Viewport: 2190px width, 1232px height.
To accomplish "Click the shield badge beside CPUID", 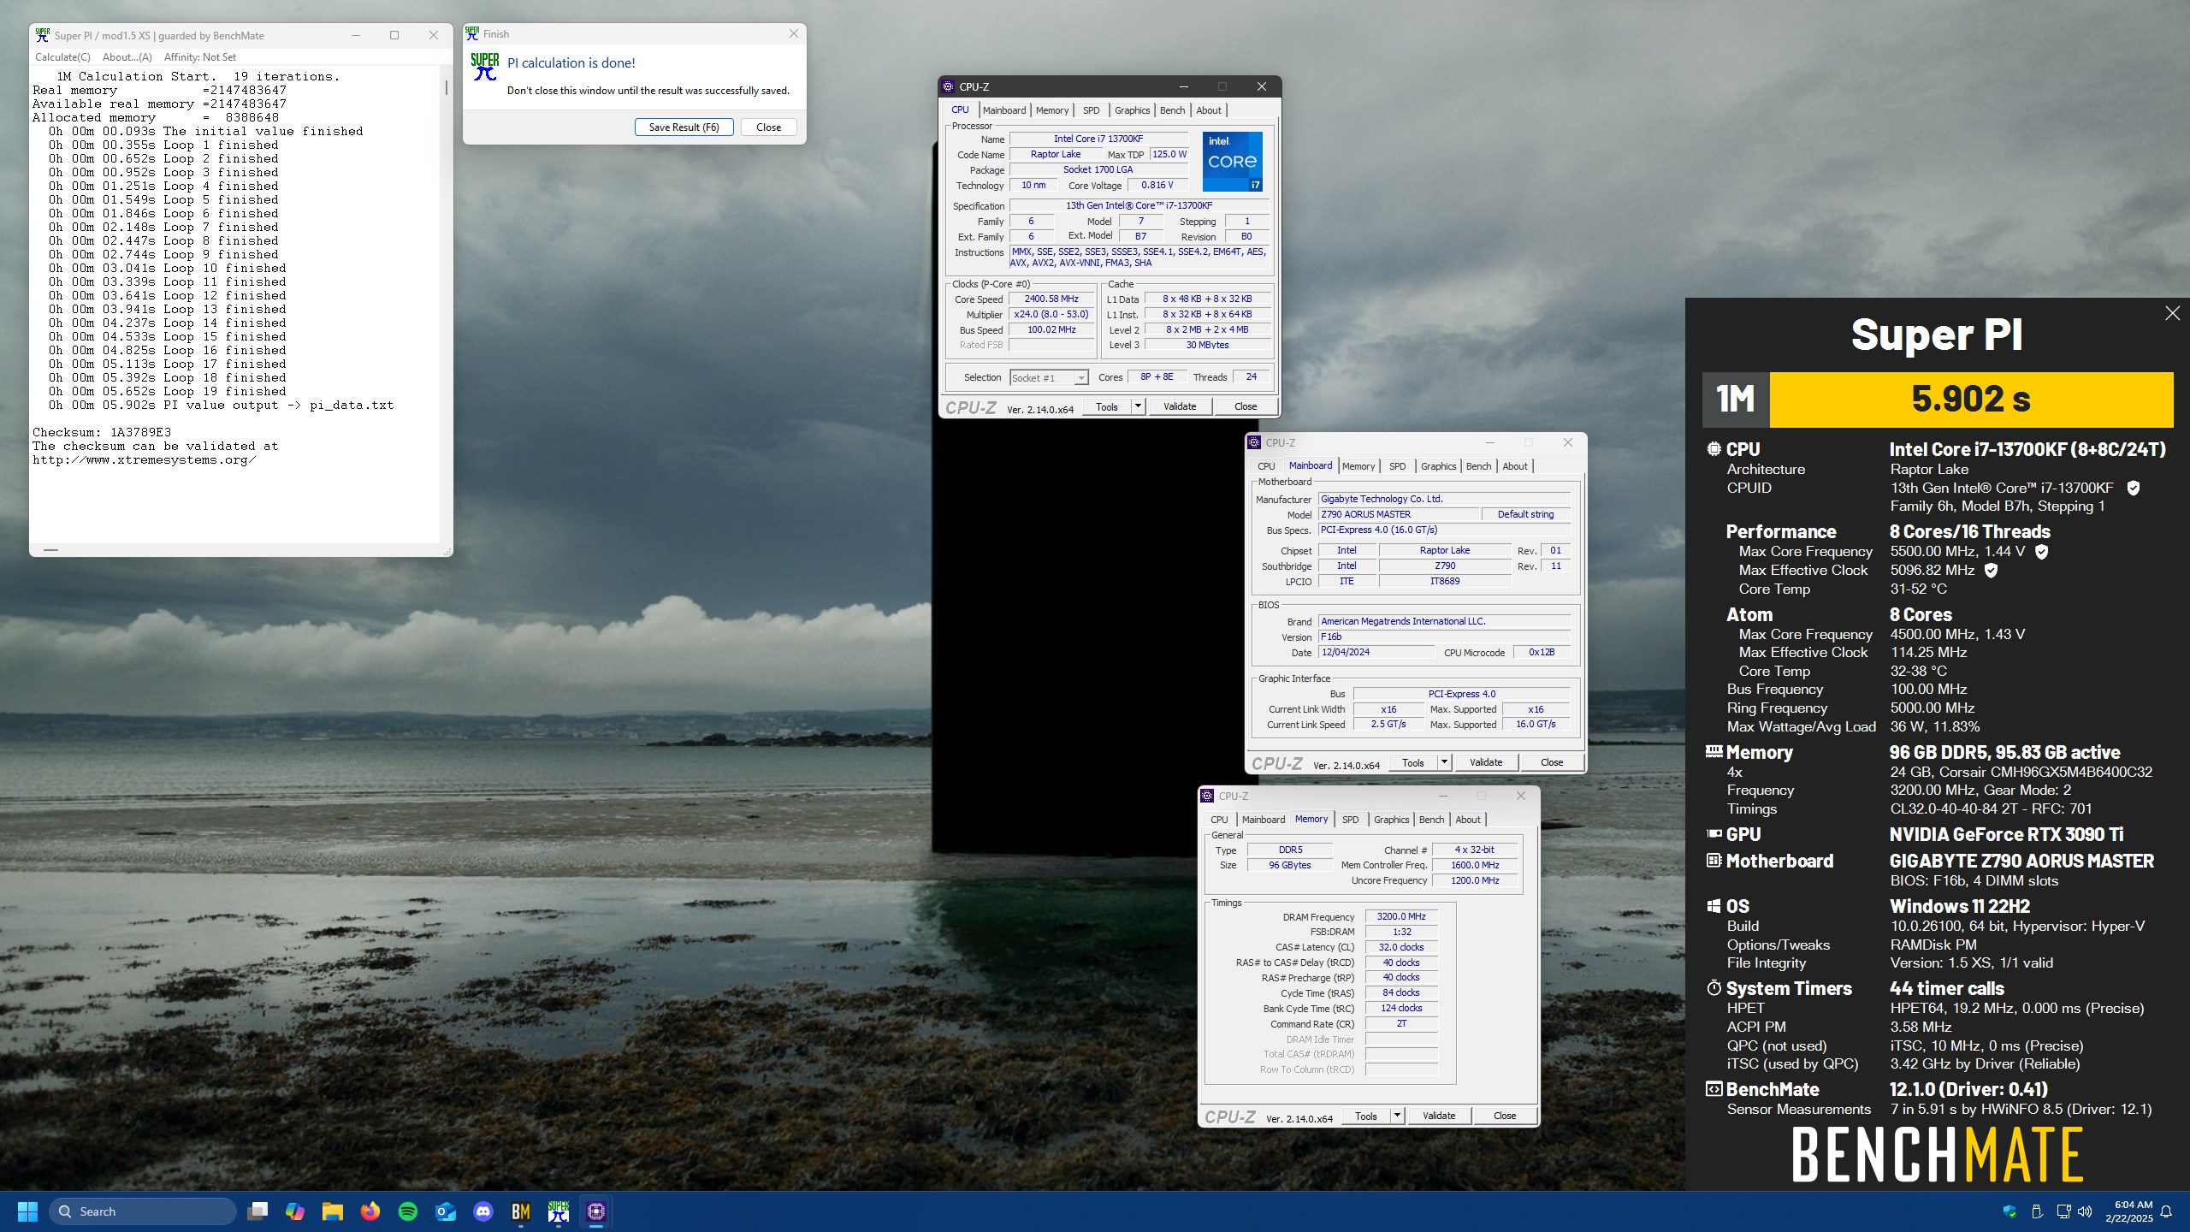I will [x=2134, y=488].
